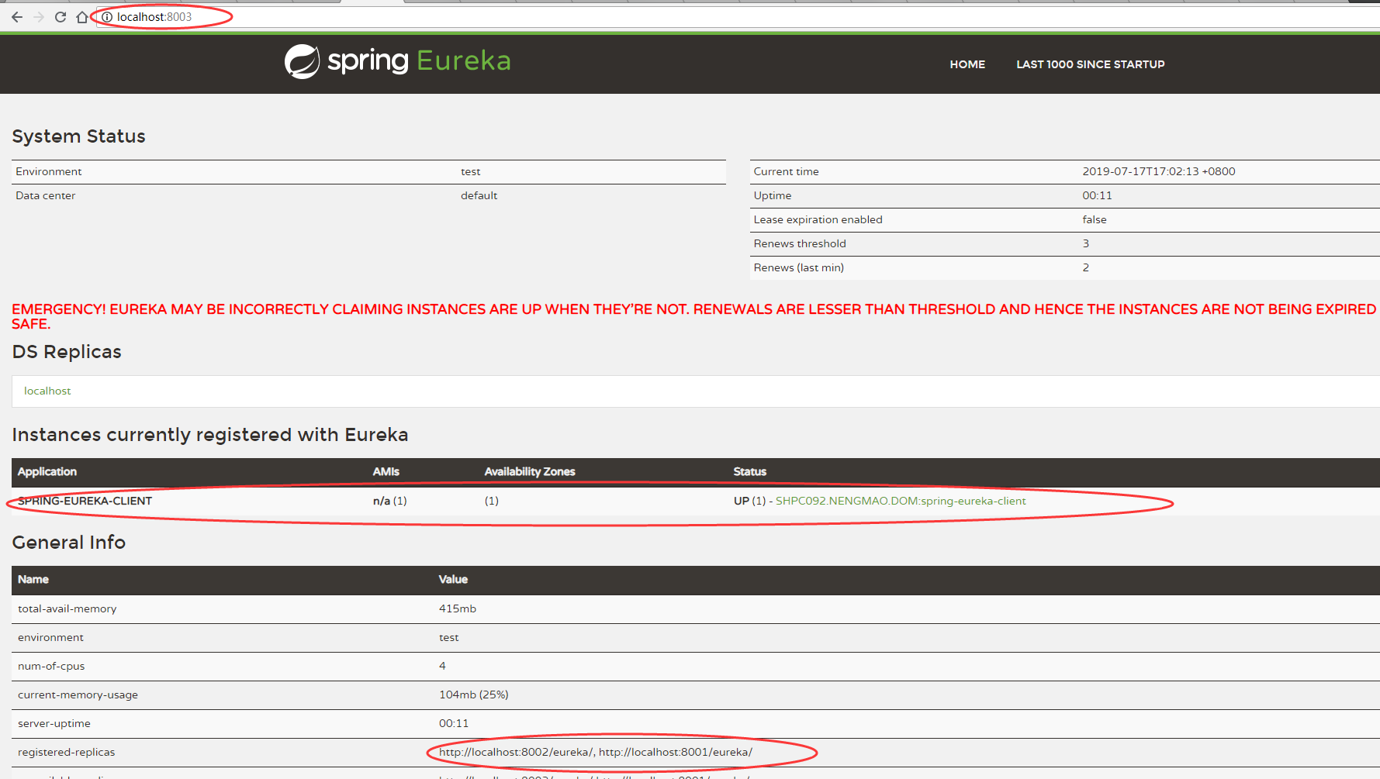The image size is (1380, 779).
Task: Select current time value 2019-07-17T17:02:13 +0800
Action: [1158, 172]
